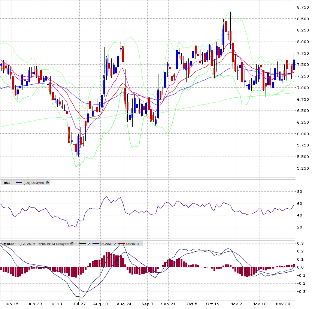Click the OSMA legend text

pyautogui.click(x=130, y=244)
